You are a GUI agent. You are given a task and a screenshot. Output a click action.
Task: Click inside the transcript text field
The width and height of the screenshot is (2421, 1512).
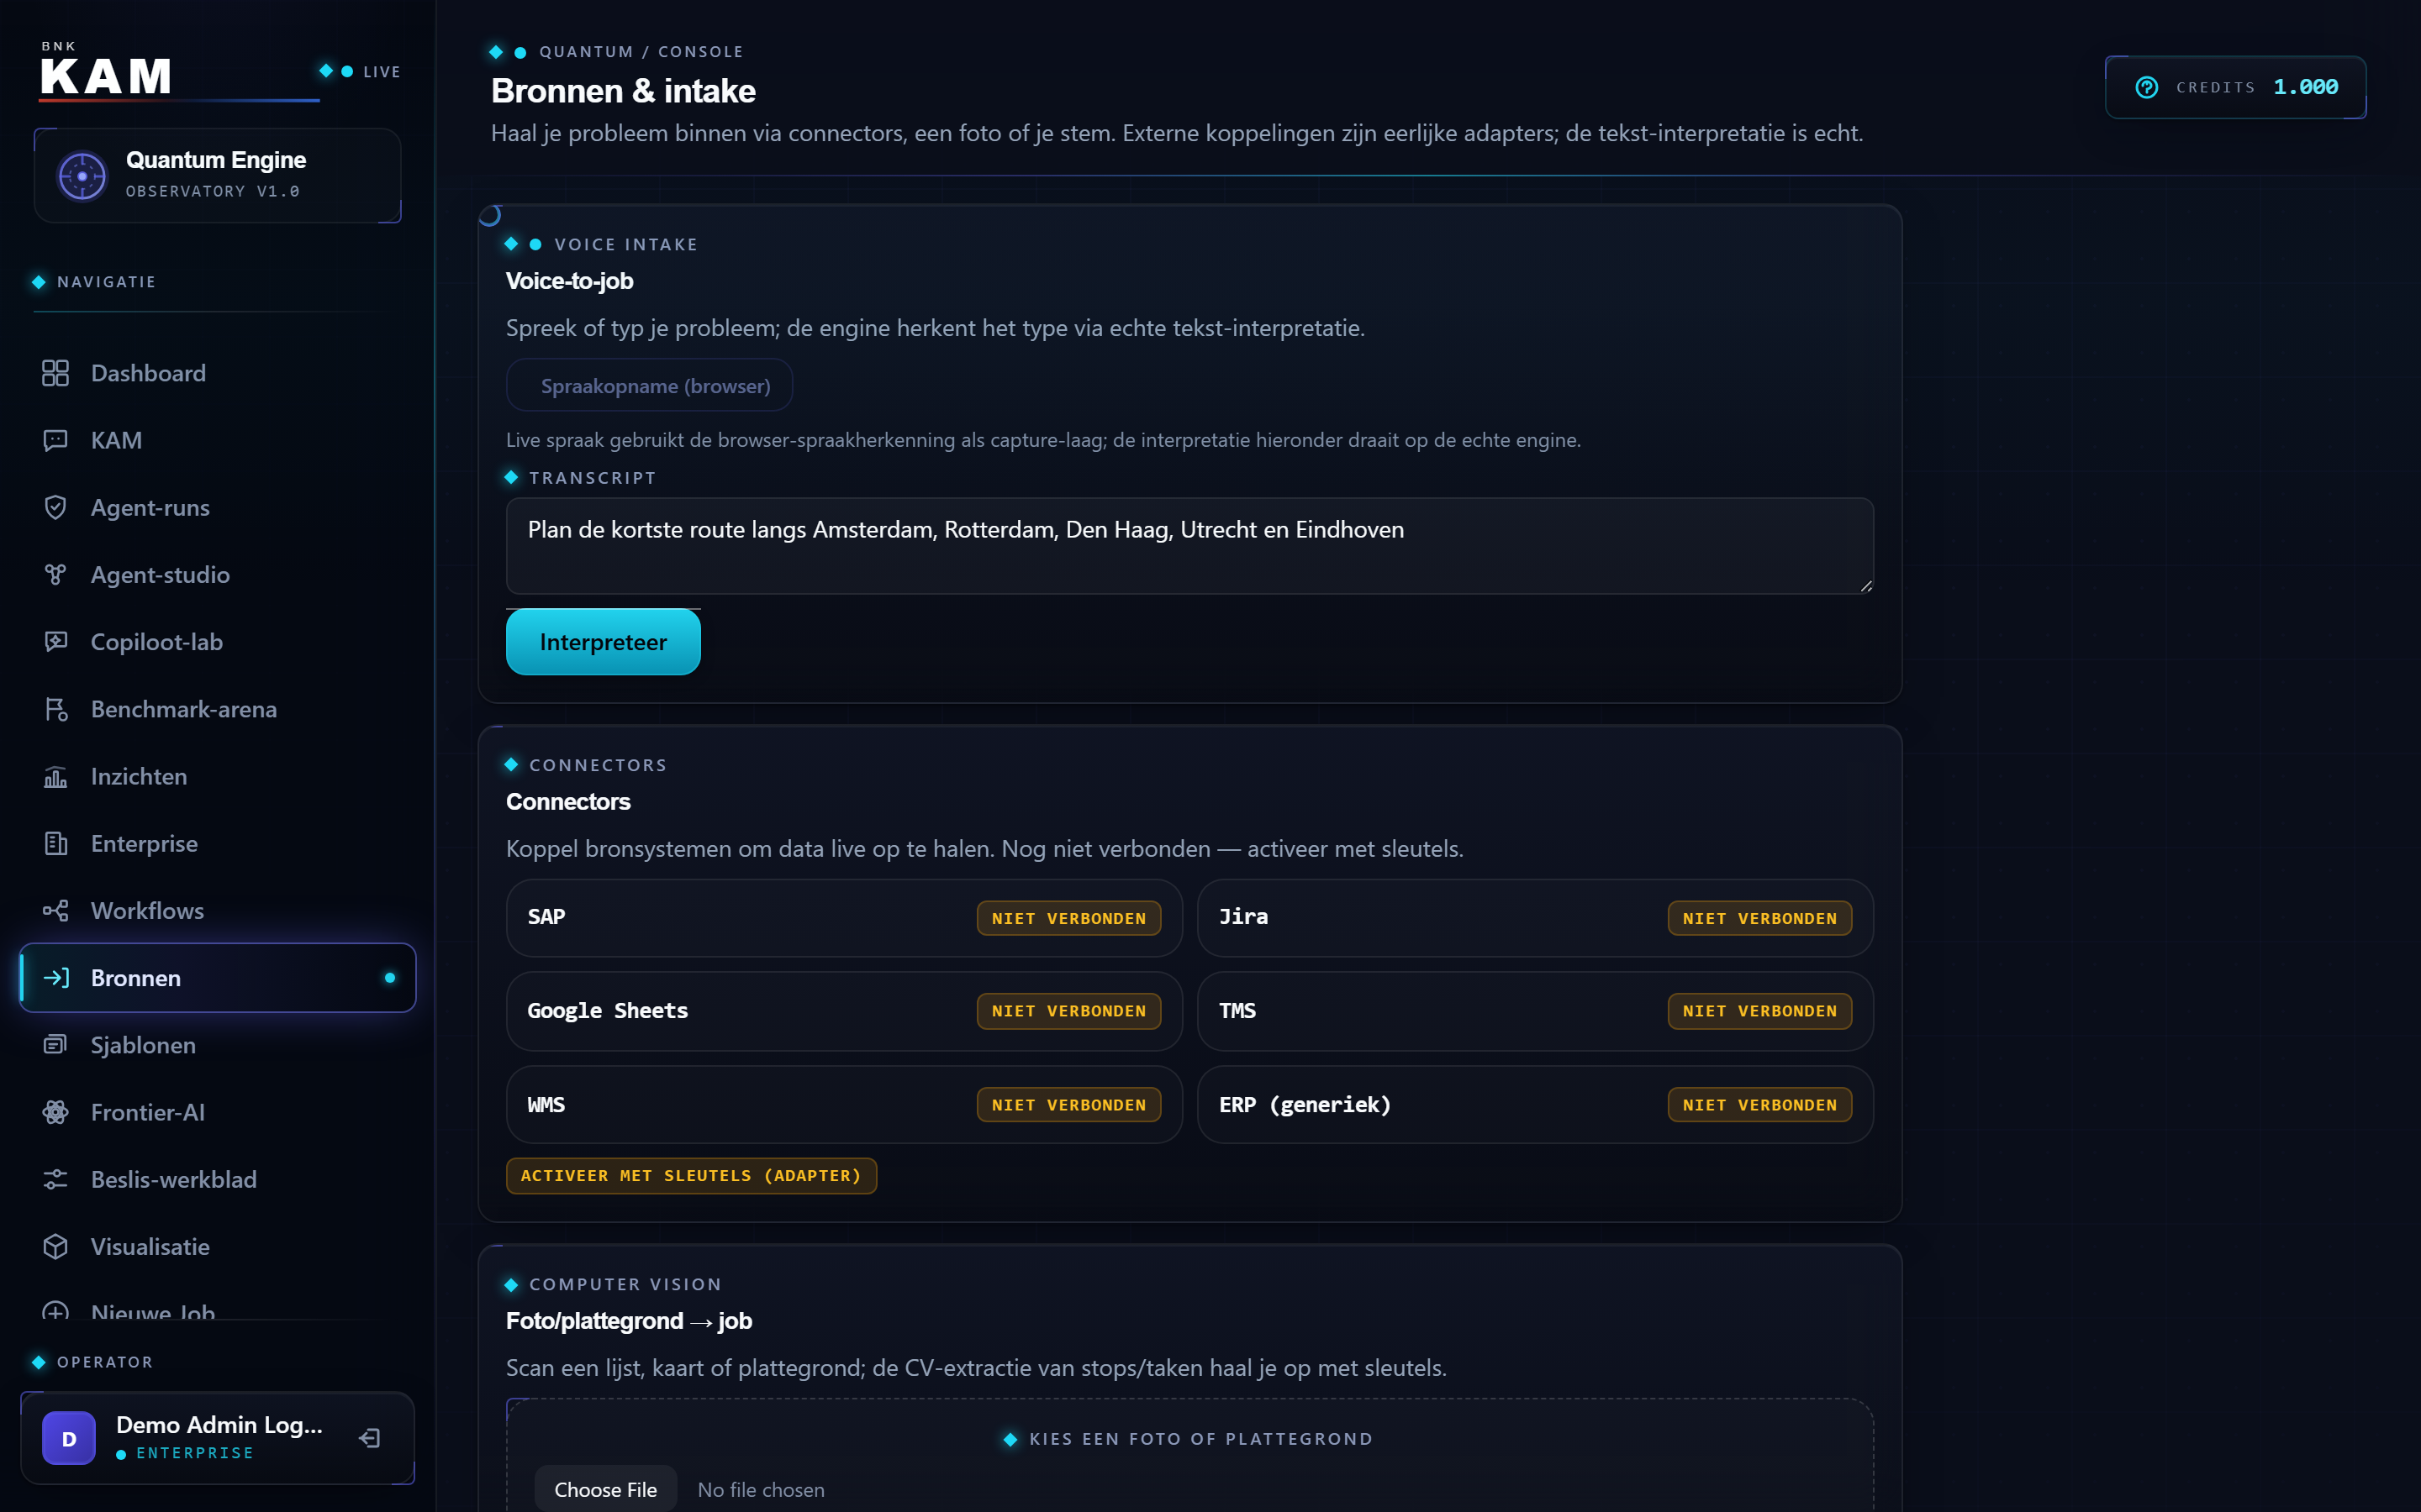1189,546
